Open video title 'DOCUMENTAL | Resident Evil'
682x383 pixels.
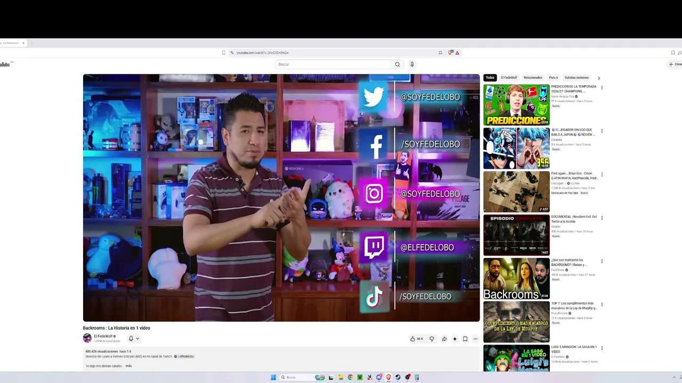click(574, 219)
